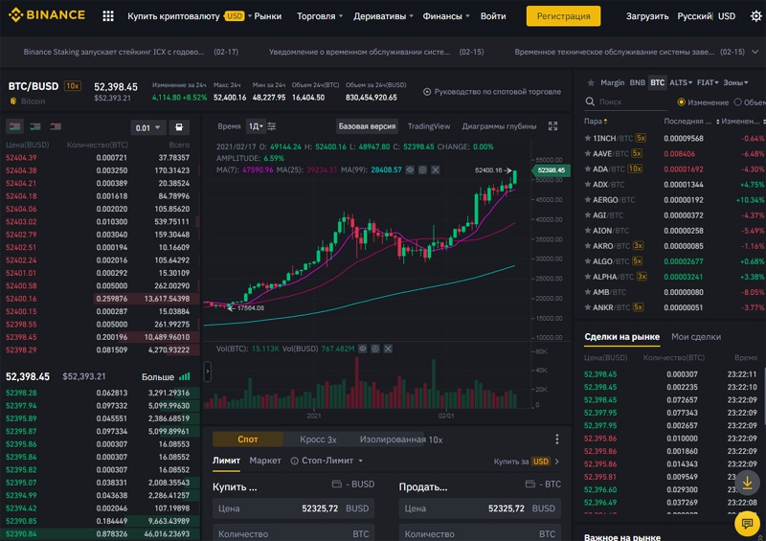Open the Рынки menu item
Screen dimensions: 766x541
[268, 16]
